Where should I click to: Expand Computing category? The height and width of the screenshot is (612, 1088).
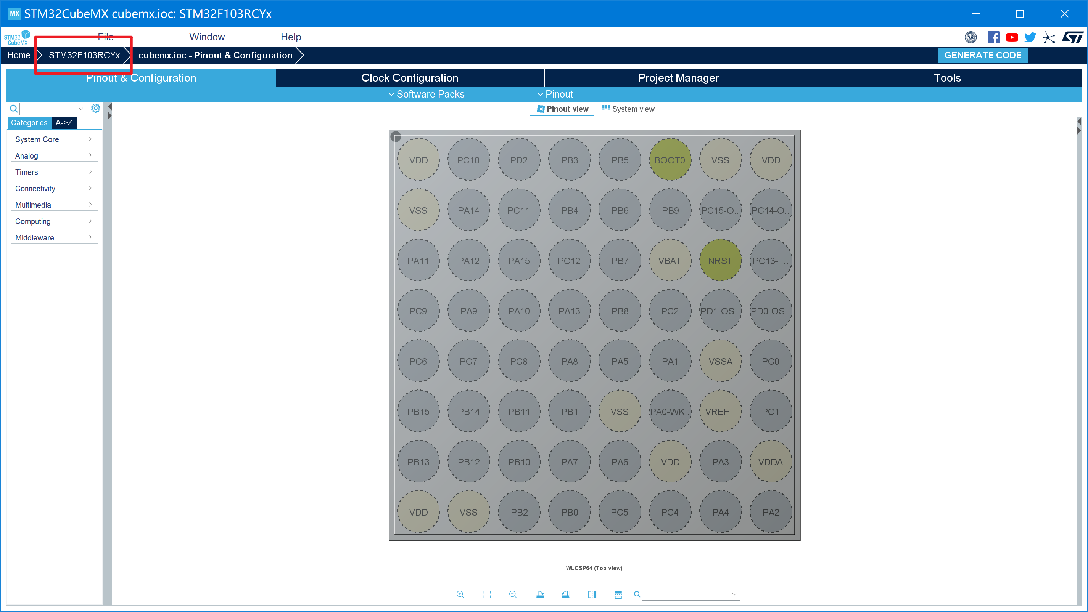pos(54,221)
